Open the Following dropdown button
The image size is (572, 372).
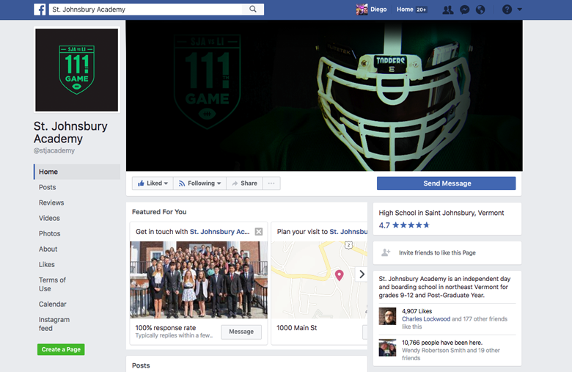[x=200, y=183]
